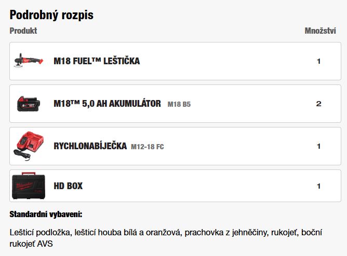Click quantity 1 in the polisher row
The height and width of the screenshot is (256, 347).
(x=318, y=61)
